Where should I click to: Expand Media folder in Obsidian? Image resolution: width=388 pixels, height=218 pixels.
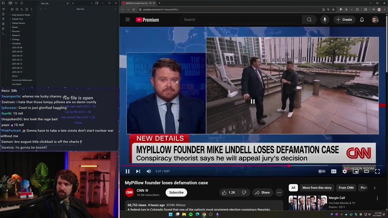[15, 27]
